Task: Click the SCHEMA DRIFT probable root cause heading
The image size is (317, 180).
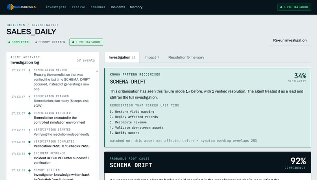Action: coord(131,165)
